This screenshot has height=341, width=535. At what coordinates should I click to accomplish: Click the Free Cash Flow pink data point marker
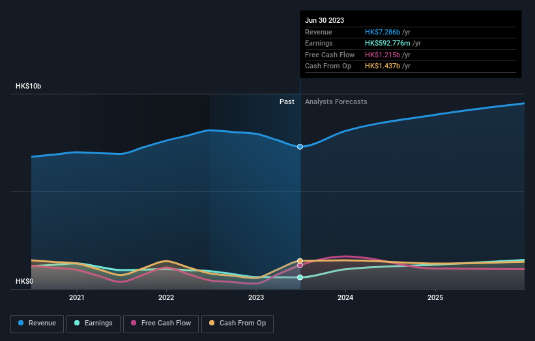tap(300, 266)
